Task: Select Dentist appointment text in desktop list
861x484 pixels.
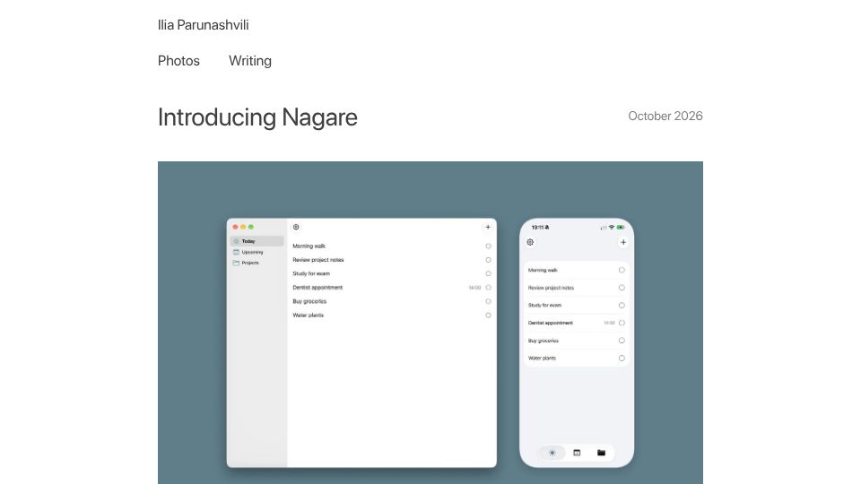Action: [317, 288]
